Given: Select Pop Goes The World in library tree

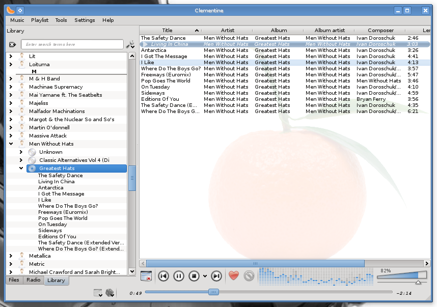Looking at the screenshot, I should coord(63,218).
